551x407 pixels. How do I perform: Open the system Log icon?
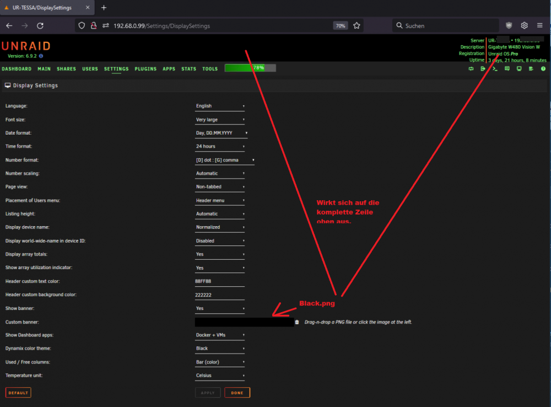pos(531,68)
